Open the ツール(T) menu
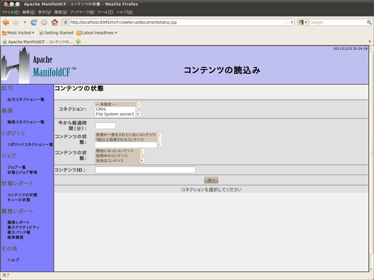Viewport: 374px width, 280px height. [x=105, y=12]
